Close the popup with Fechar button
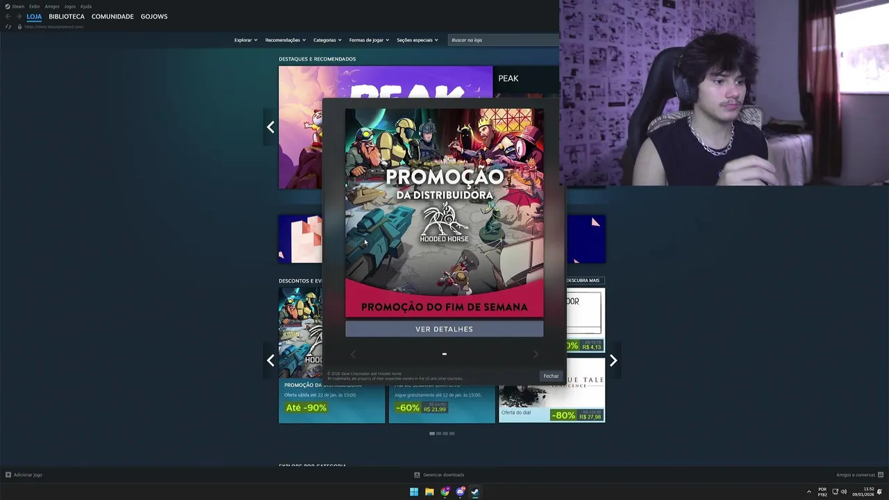 [551, 376]
